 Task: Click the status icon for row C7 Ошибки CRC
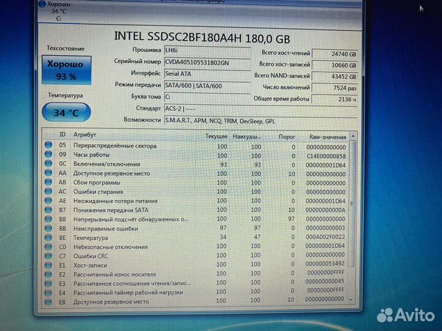(x=48, y=256)
